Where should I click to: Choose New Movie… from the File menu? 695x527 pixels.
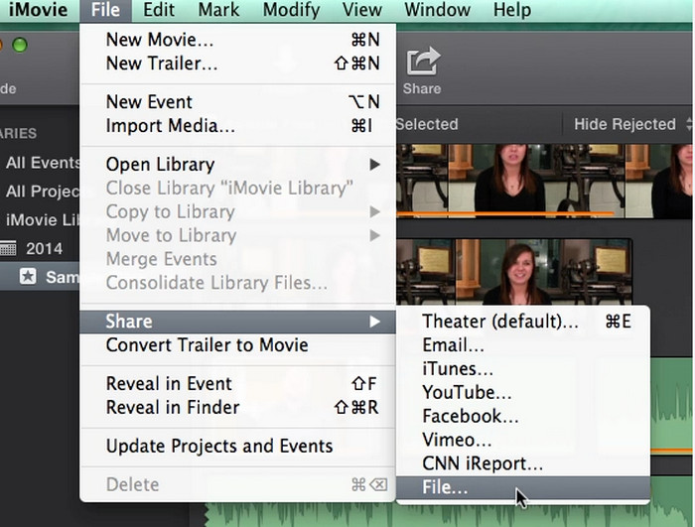[x=159, y=40]
